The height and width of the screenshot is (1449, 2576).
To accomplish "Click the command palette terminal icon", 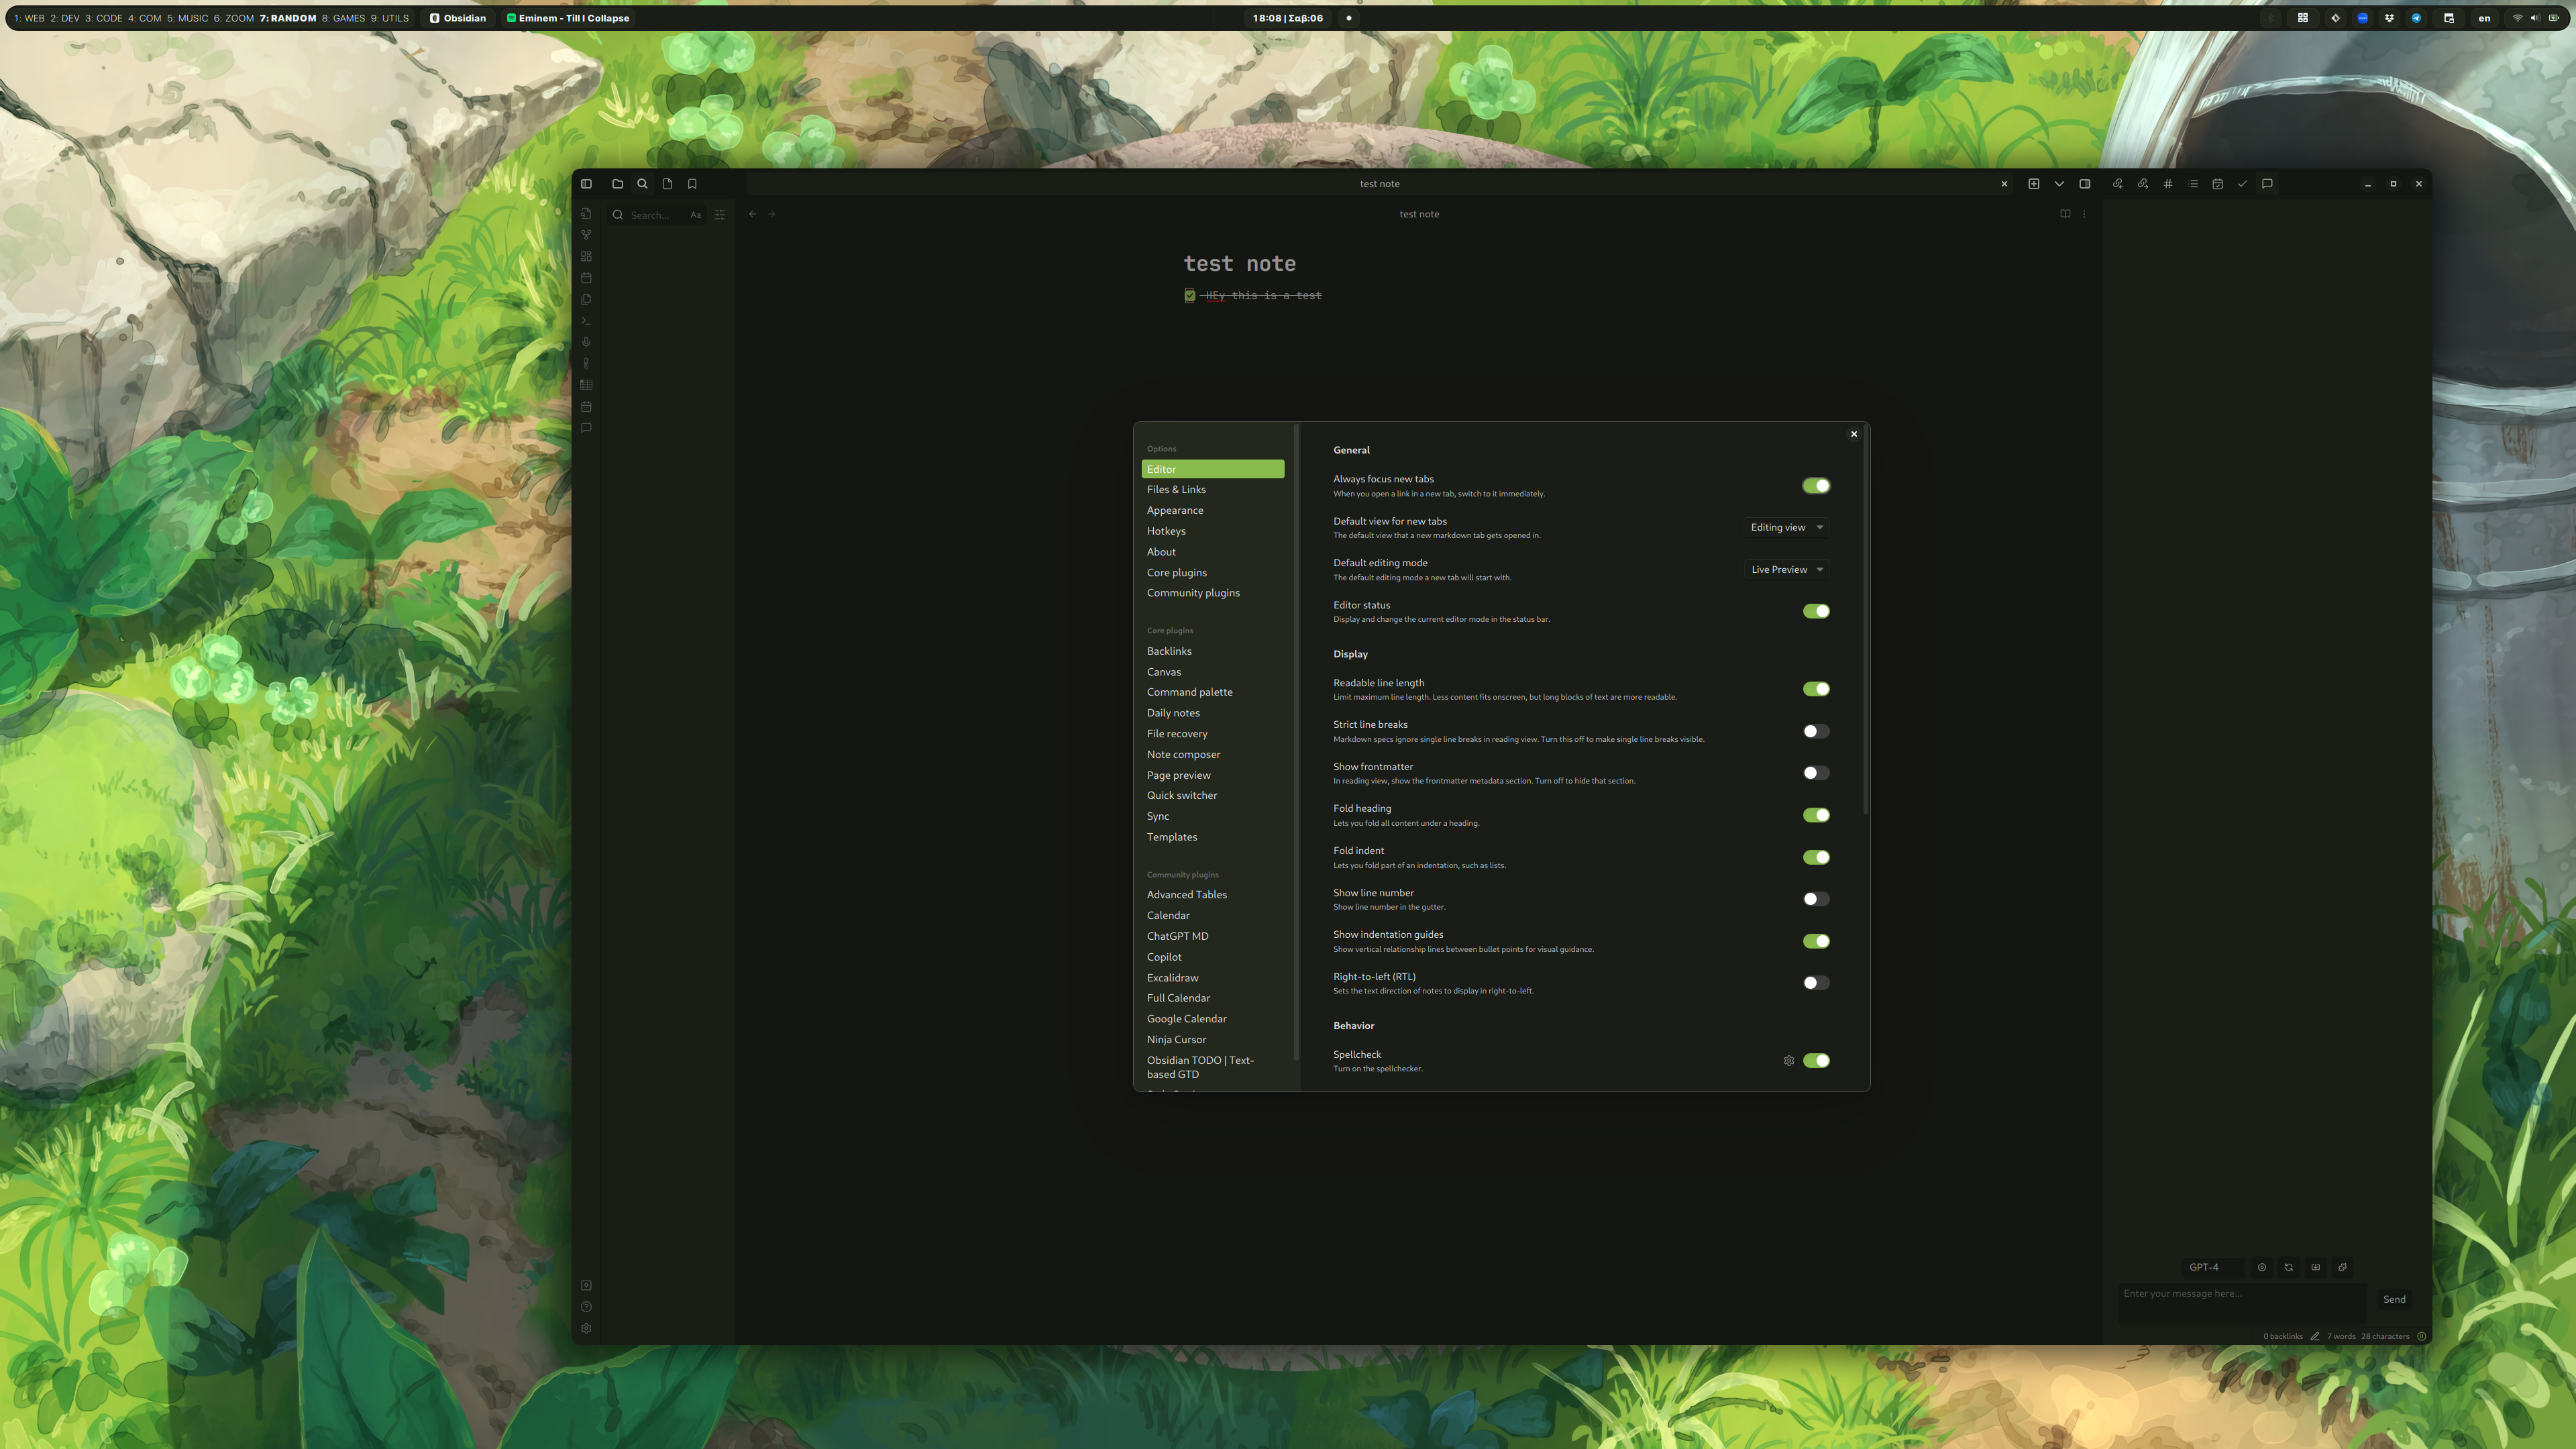I will point(586,321).
